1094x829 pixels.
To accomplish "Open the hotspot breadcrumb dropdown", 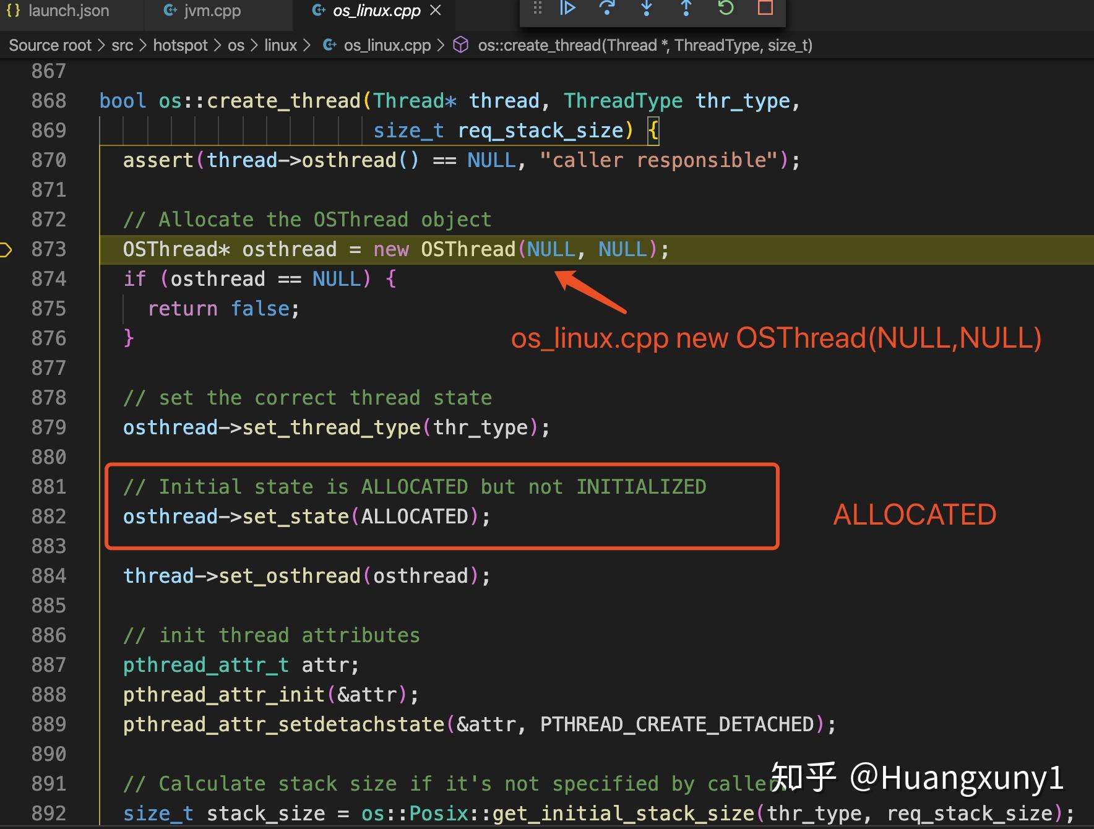I will [x=180, y=45].
